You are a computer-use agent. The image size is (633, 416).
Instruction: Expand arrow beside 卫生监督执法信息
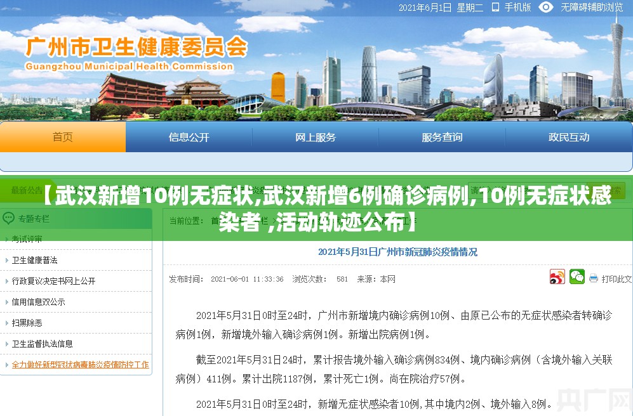coord(6,344)
